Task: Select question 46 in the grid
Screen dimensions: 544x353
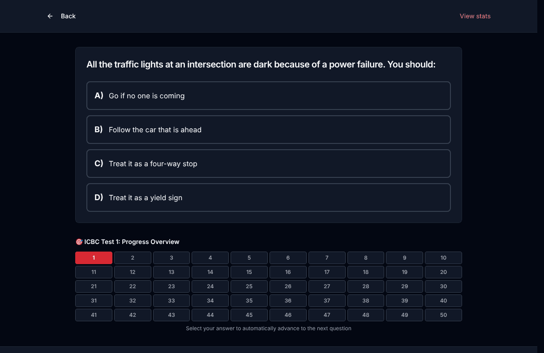Action: [x=288, y=315]
